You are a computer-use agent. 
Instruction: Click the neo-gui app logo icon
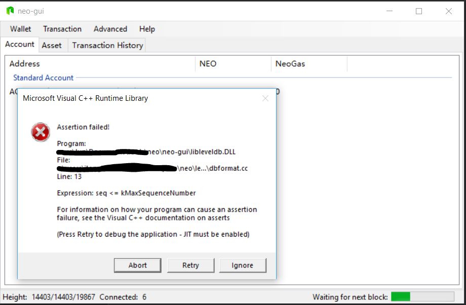[x=10, y=11]
